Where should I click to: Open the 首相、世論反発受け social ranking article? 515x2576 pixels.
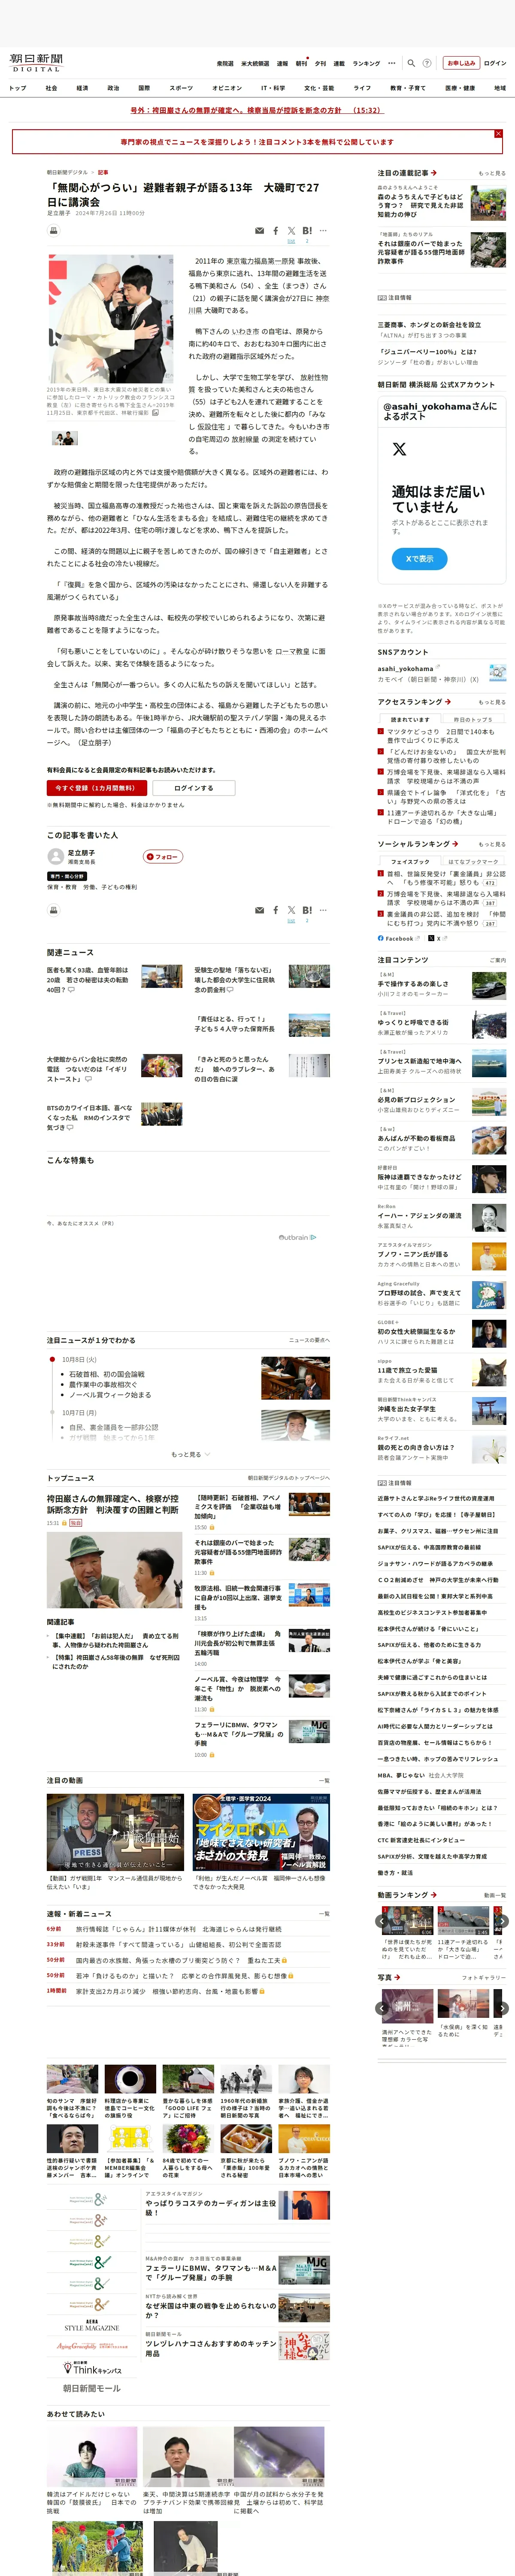click(x=446, y=878)
